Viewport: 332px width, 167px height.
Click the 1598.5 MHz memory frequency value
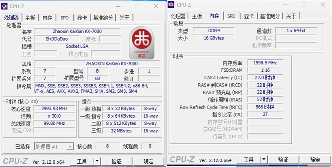coord(265,63)
